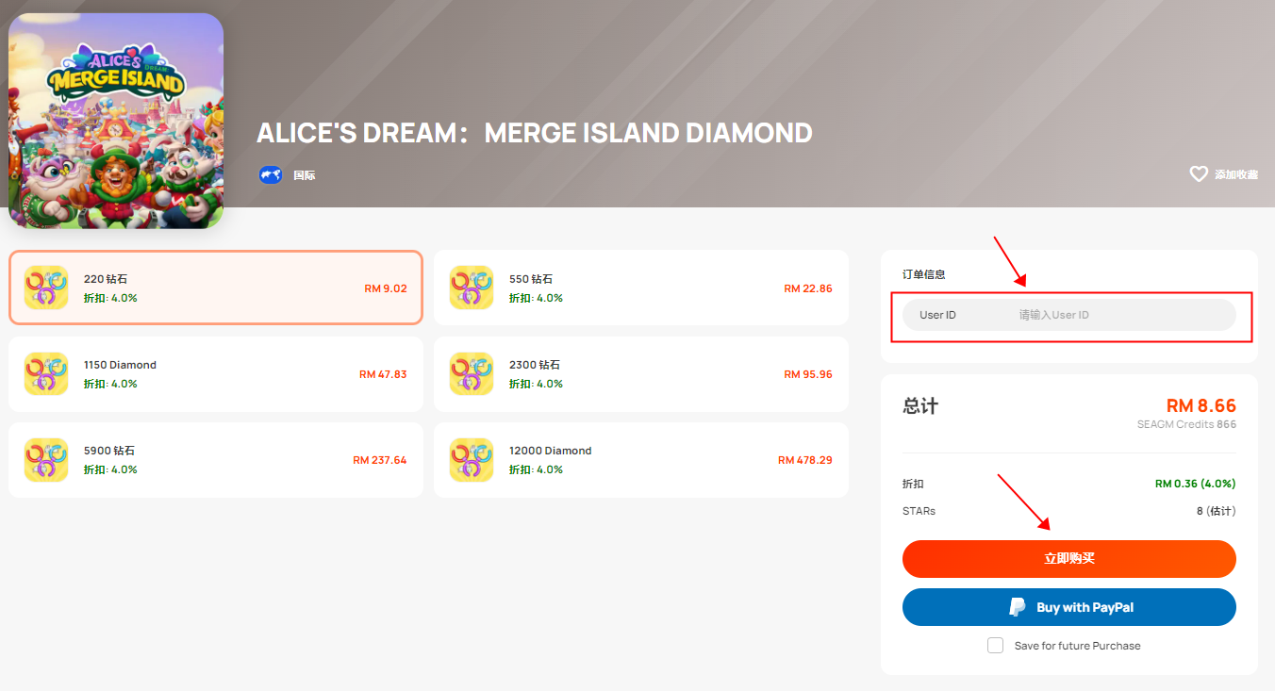Focus the User ID input field
Screen dimensions: 1275x691
1069,315
